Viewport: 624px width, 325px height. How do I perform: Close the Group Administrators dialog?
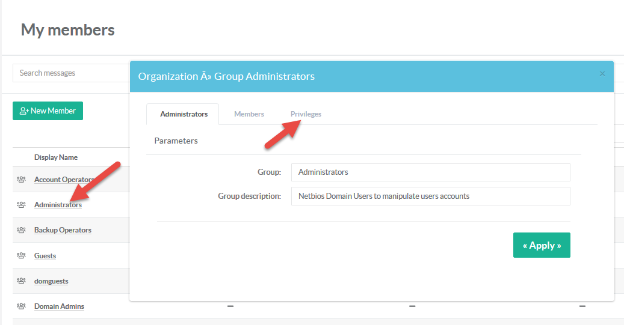point(602,74)
